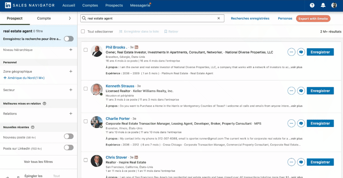Expand Kenneth Strauss about with voir plus
The image size is (343, 178).
[x=297, y=106]
